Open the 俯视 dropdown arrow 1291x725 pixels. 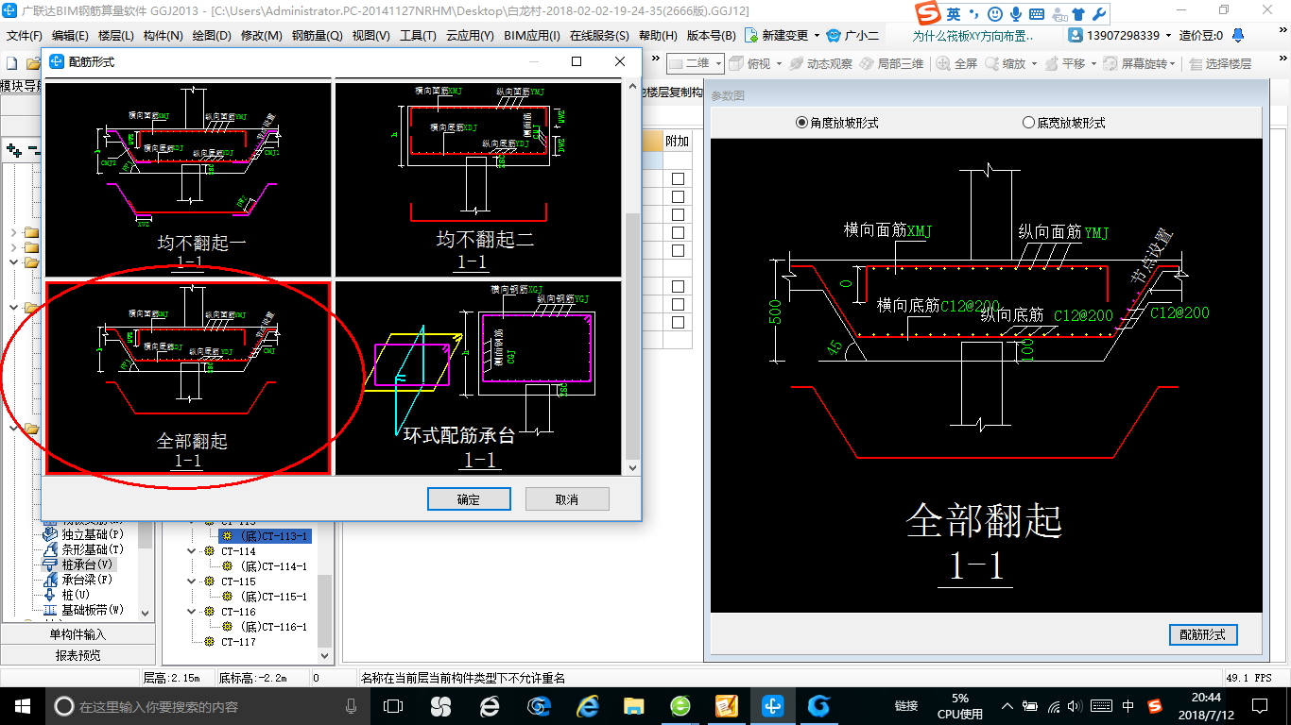click(x=780, y=64)
